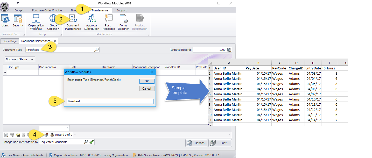The height and width of the screenshot is (158, 372).
Task: Close the Document Maintenance tab
Action: tap(55, 41)
